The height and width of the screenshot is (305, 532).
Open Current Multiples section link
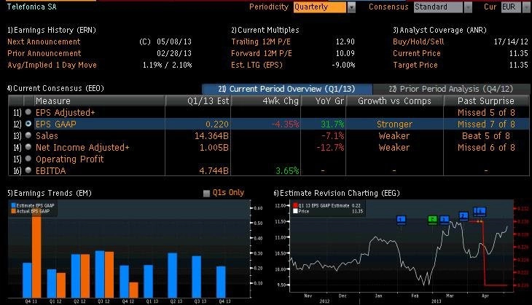[265, 30]
